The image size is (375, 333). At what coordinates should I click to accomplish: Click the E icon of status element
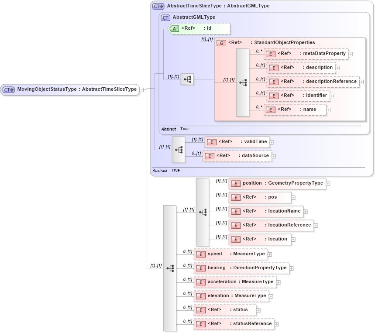pos(201,310)
